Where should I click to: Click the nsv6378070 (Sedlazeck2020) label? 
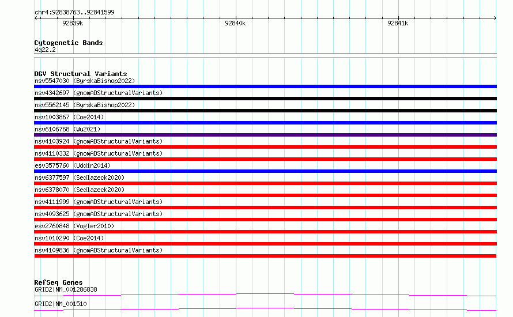pos(80,190)
